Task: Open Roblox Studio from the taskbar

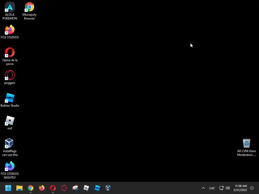Action: point(97,188)
